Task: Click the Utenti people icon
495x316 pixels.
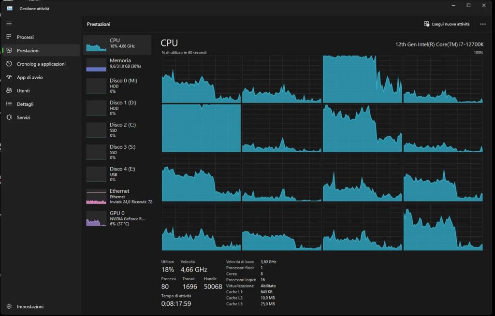Action: coord(9,91)
